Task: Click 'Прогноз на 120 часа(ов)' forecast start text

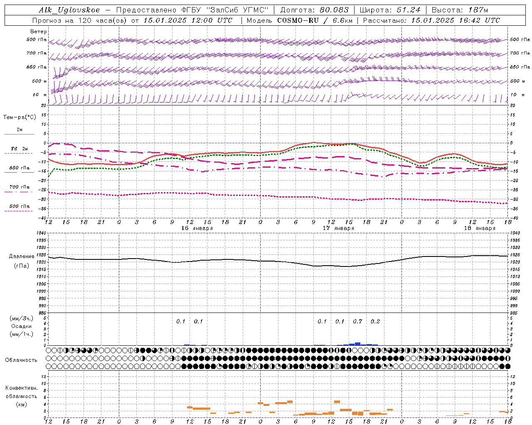Action: pos(80,20)
